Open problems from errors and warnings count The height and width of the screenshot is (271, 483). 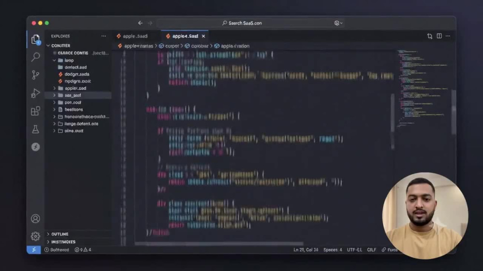(x=83, y=250)
